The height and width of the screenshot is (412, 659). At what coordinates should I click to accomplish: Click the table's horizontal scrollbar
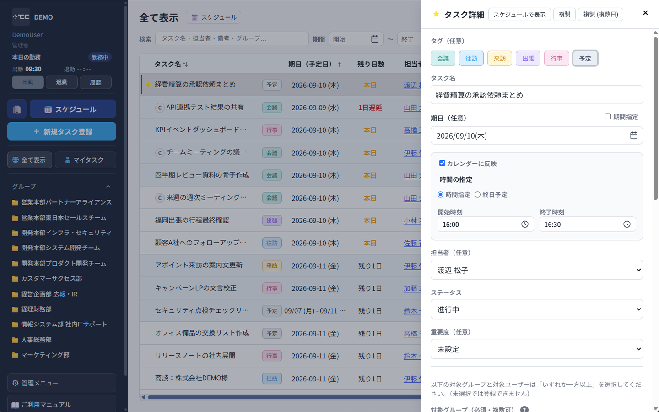point(284,397)
